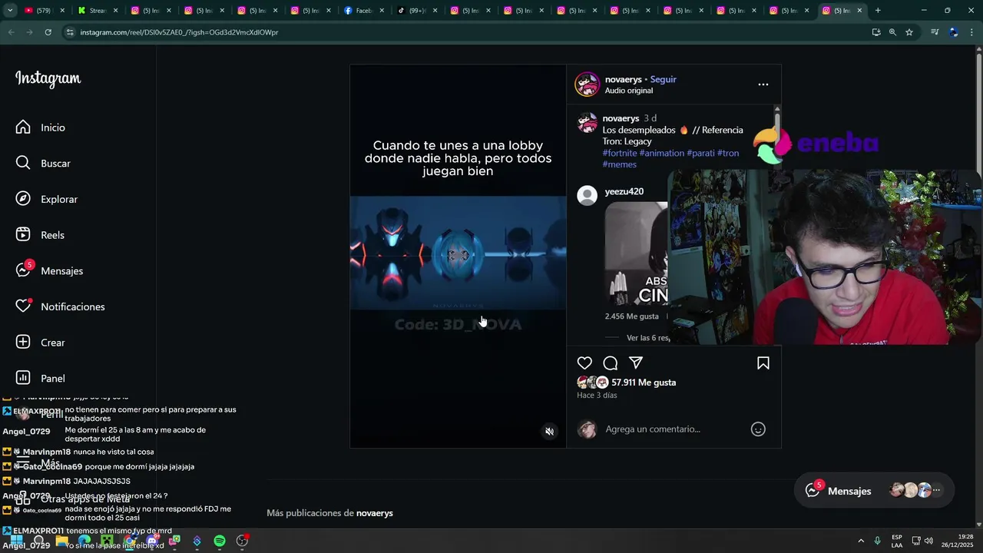Like the post with the heart icon

coord(585,363)
